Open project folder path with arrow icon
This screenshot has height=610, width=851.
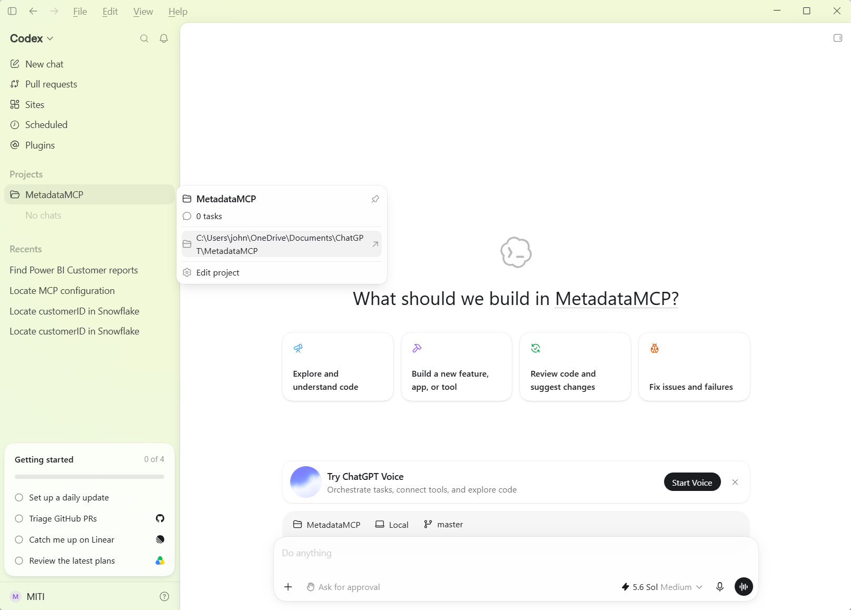coord(375,244)
